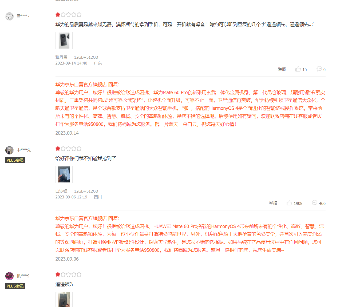Open comments on the 雪***、 review
Viewport: 348px width, 307px height.
[321, 69]
